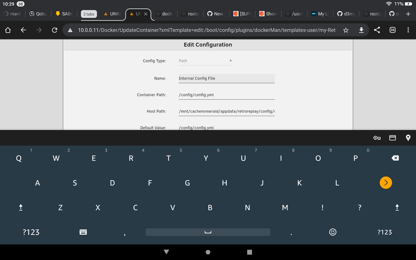
Task: Tap the question mark key
Action: (x=359, y=208)
